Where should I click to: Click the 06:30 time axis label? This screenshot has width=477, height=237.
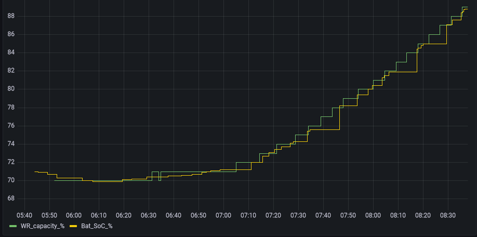149,215
